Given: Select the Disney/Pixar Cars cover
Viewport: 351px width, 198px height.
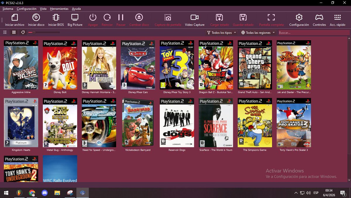Looking at the screenshot, I should pos(138,65).
